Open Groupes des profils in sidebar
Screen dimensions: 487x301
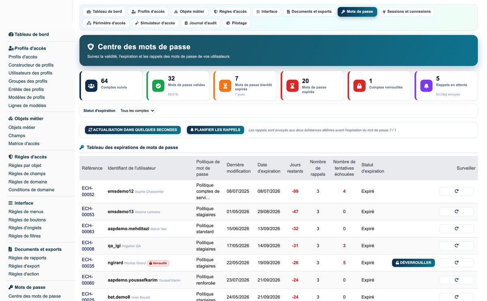[x=28, y=81]
